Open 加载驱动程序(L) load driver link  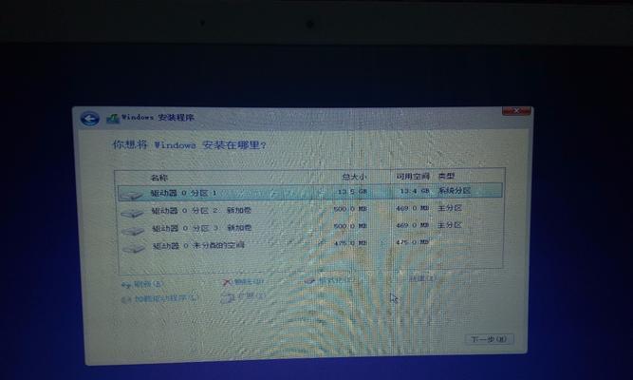point(166,298)
